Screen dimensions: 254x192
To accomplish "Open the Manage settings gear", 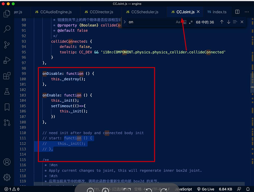I will [x=7, y=177].
